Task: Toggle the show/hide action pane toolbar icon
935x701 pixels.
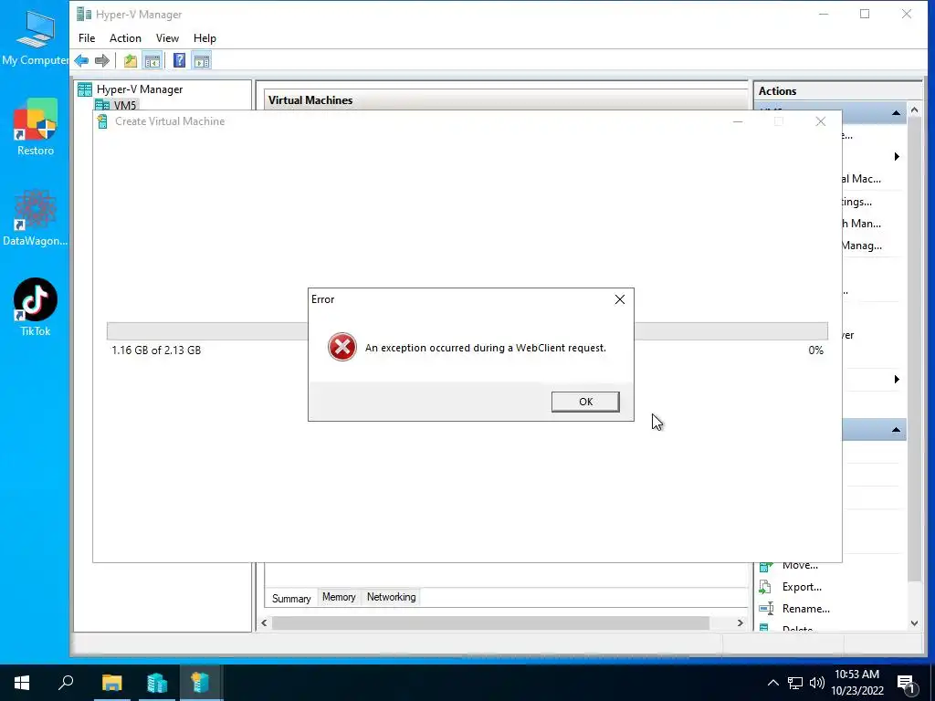Action: pyautogui.click(x=202, y=60)
